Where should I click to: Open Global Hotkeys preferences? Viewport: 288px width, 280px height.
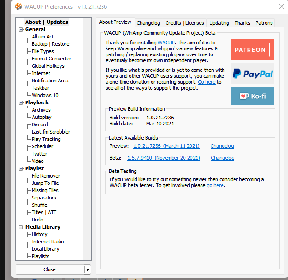tap(48, 66)
